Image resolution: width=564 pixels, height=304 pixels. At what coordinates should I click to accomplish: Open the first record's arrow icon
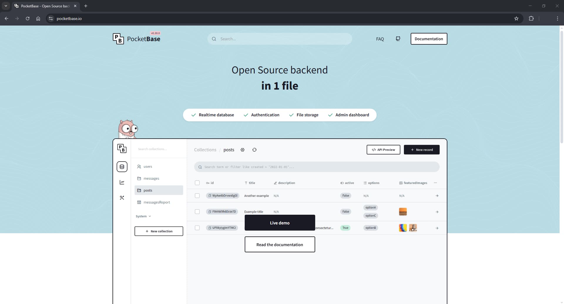437,196
